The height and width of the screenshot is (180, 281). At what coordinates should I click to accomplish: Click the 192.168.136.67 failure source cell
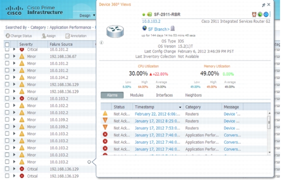click(63, 57)
